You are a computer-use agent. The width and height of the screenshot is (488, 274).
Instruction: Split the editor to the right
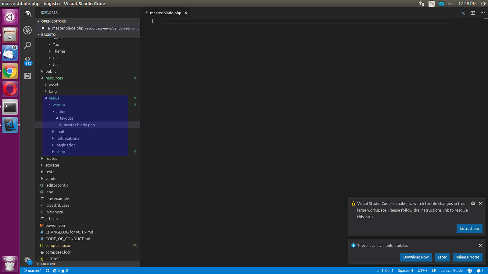(x=473, y=13)
